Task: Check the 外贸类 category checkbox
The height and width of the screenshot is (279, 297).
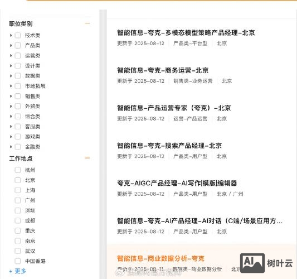Action: [18, 106]
